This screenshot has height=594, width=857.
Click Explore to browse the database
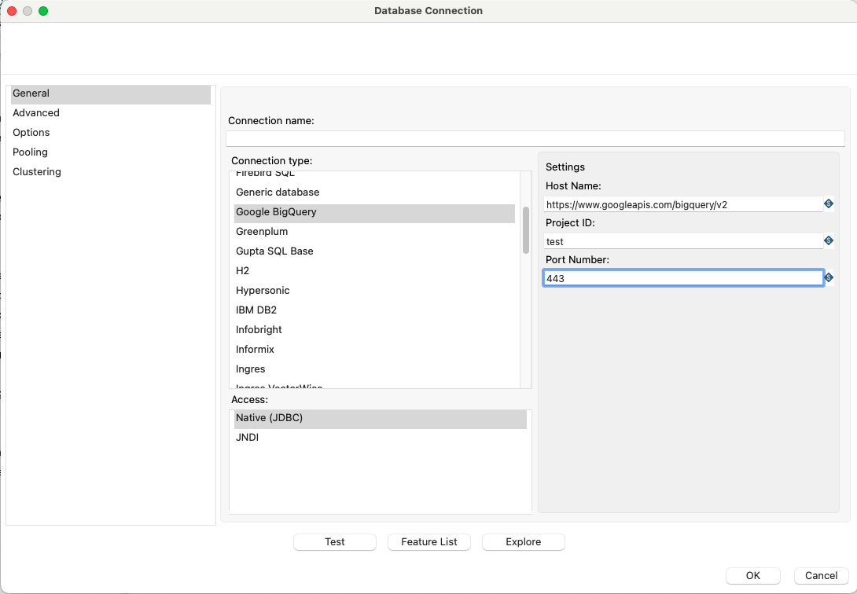[x=523, y=541]
